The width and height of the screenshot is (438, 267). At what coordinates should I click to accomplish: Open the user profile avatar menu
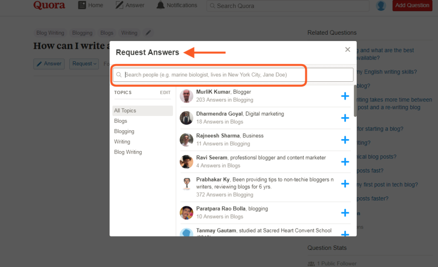pyautogui.click(x=381, y=6)
